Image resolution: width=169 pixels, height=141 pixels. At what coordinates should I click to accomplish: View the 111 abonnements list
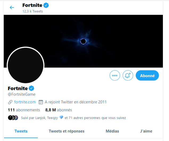[x=24, y=110]
